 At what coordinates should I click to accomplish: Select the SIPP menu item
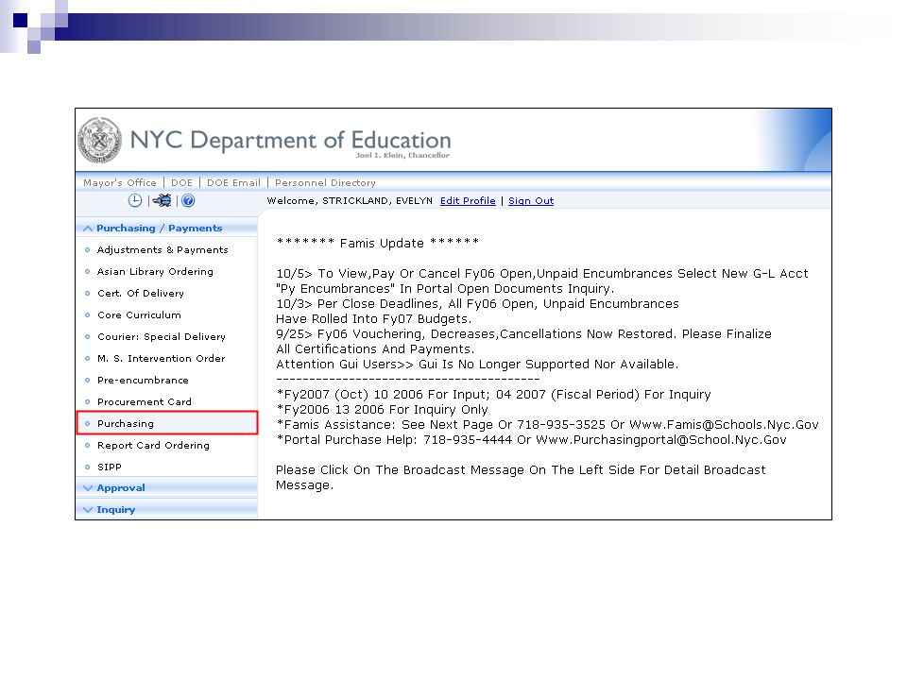point(110,467)
